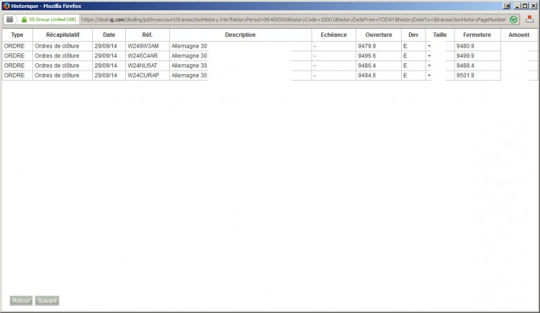Click date 29/09/14 in W24NU5AT row
The image size is (540, 313).
106,65
